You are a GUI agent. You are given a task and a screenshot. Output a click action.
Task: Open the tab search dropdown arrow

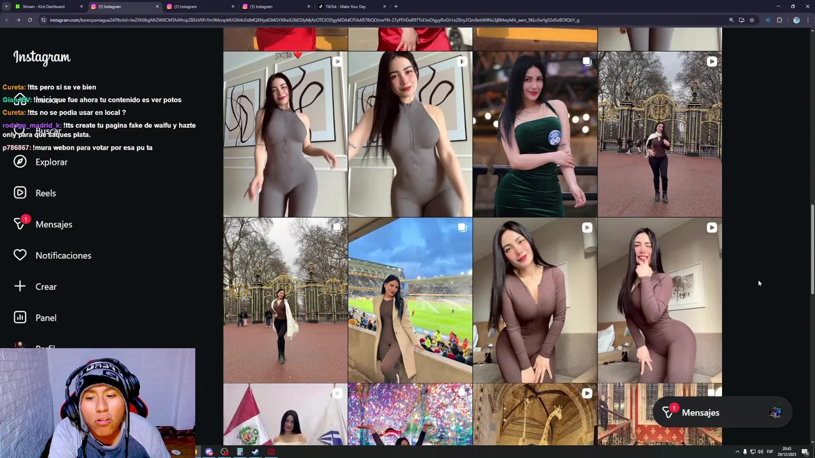coord(6,6)
